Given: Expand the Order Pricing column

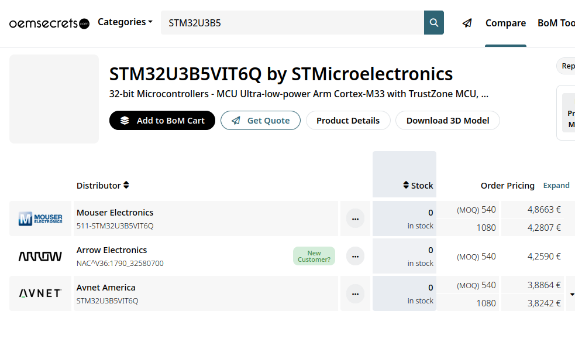Looking at the screenshot, I should 556,185.
